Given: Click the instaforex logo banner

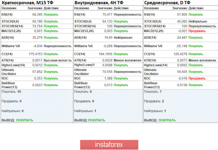Looking at the screenshot, I should [109, 144].
